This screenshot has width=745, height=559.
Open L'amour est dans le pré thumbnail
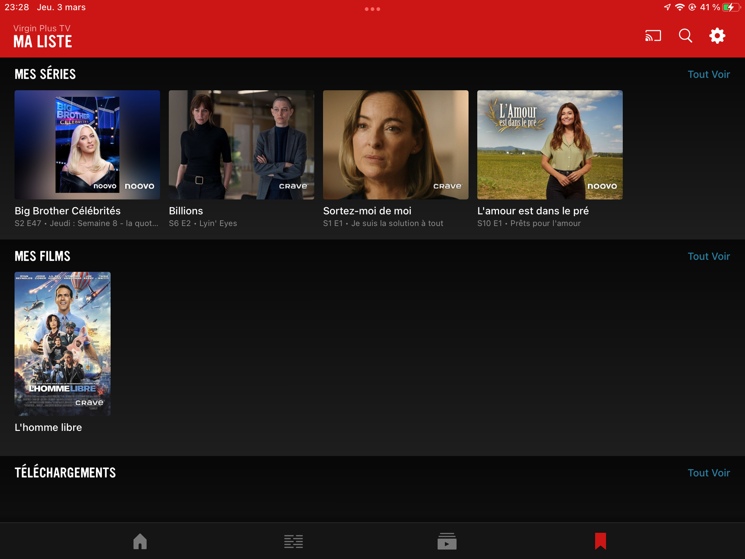[550, 145]
